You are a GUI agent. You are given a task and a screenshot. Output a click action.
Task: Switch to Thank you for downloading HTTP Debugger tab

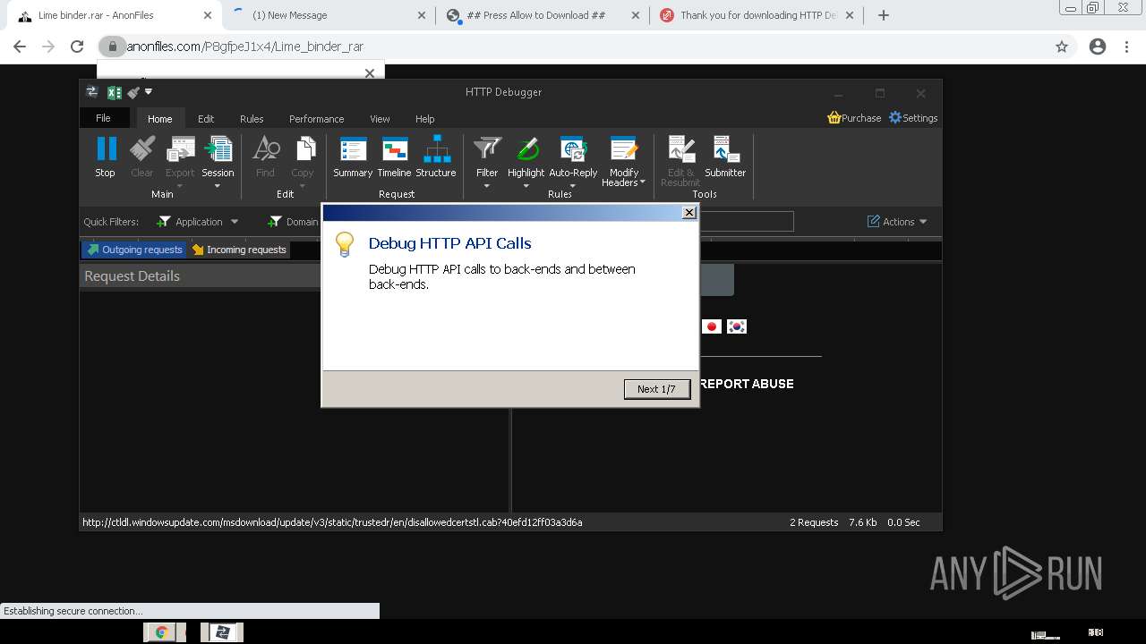[757, 15]
